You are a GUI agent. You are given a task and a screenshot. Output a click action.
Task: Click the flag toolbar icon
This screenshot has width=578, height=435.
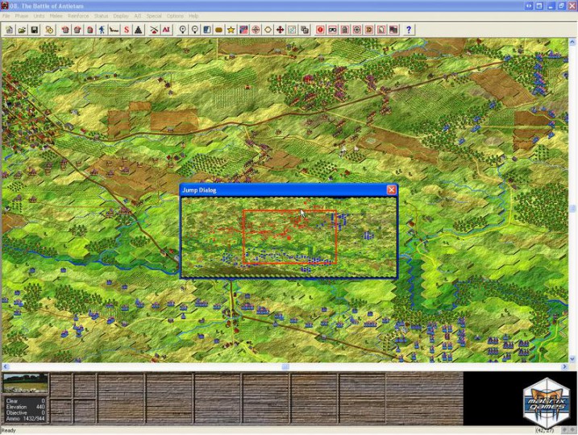243,30
